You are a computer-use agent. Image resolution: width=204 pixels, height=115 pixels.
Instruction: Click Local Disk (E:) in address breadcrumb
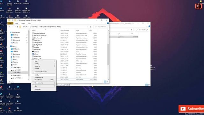point(34,27)
